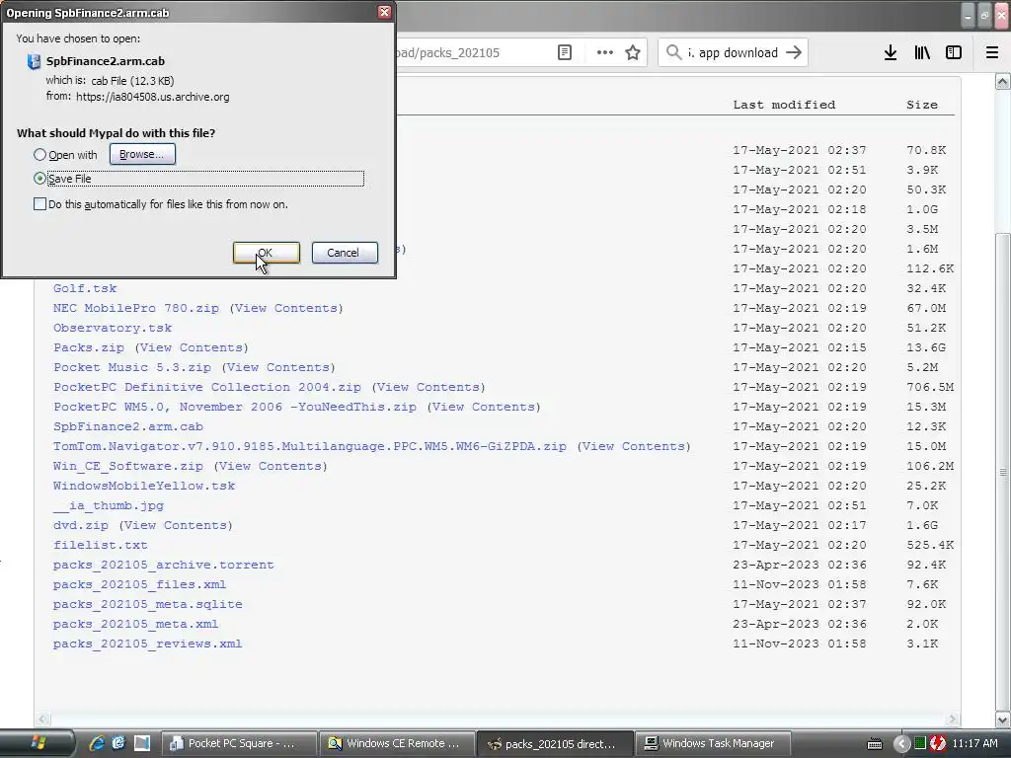Open WindowsMobileYellow.tsk link
Viewport: 1011px width, 758px height.
[x=144, y=486]
